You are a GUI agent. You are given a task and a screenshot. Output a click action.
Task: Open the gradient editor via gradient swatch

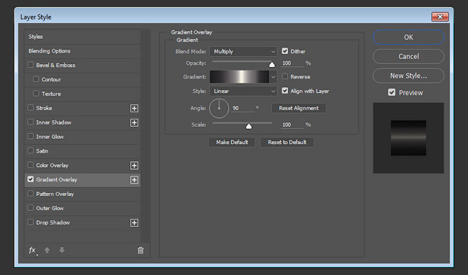pyautogui.click(x=239, y=77)
